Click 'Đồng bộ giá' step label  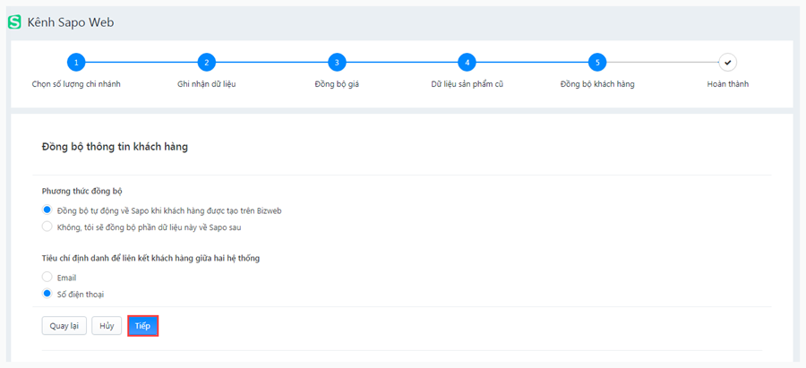(337, 84)
